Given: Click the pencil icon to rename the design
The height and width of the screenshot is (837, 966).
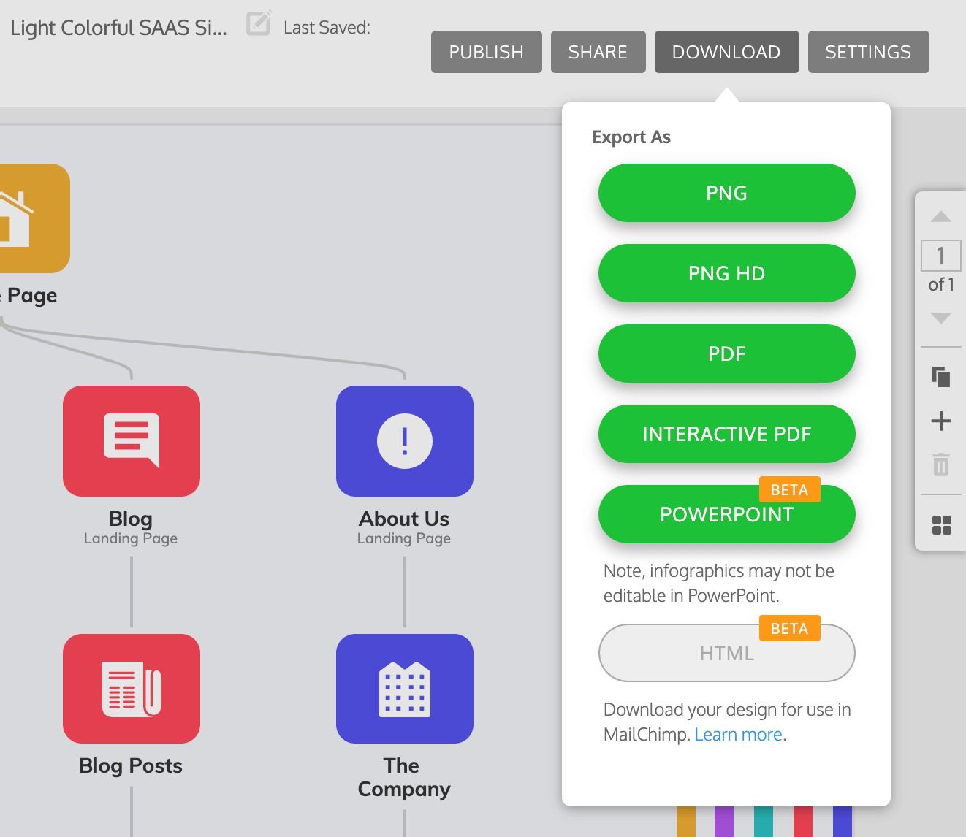Looking at the screenshot, I should (259, 24).
